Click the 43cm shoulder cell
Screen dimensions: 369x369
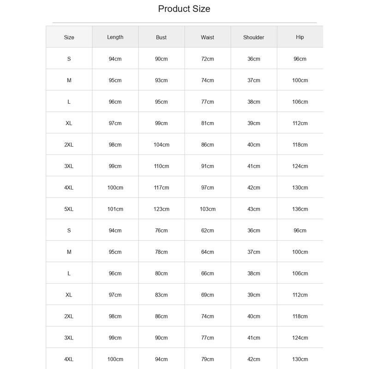[x=254, y=209]
